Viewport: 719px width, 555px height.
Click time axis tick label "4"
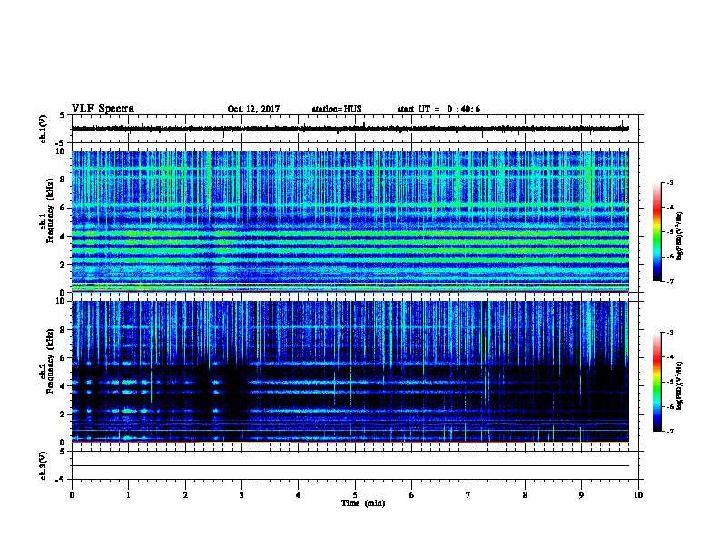299,495
